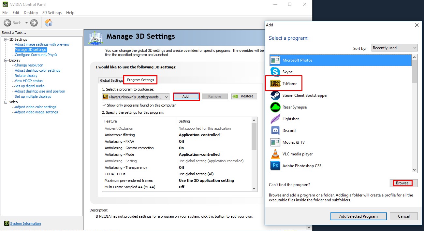Switch to the Global Settings tab
This screenshot has height=231, width=424.
(x=112, y=80)
